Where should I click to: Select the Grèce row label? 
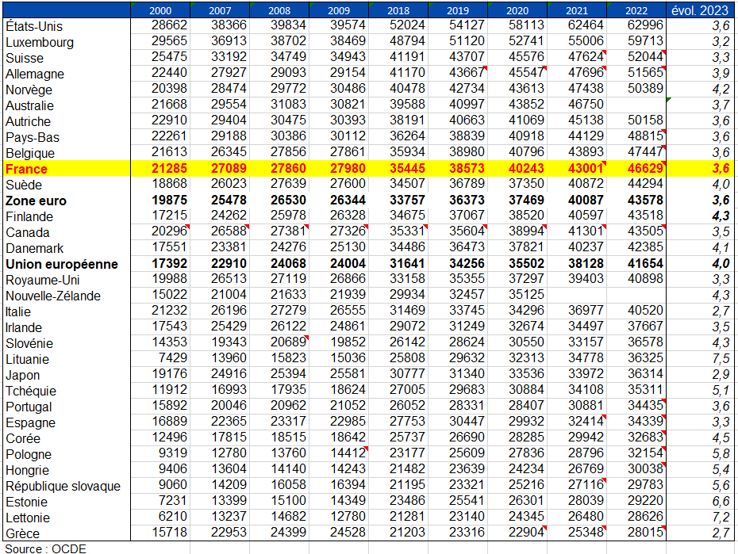pos(22,533)
